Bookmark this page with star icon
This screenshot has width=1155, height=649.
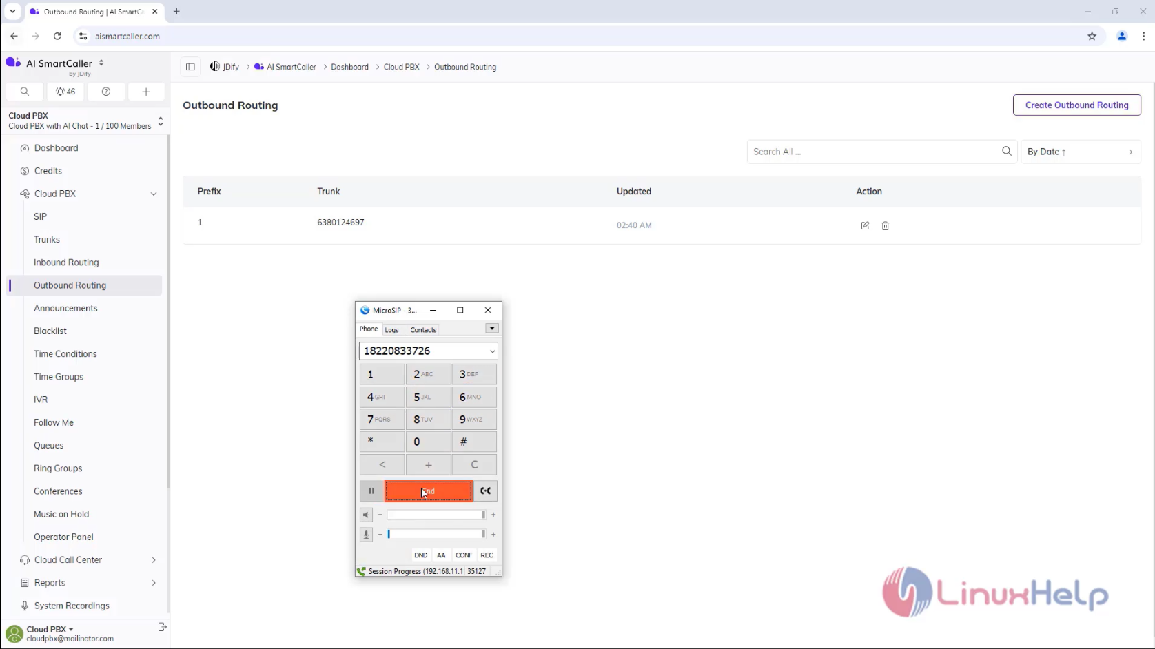[x=1092, y=36]
